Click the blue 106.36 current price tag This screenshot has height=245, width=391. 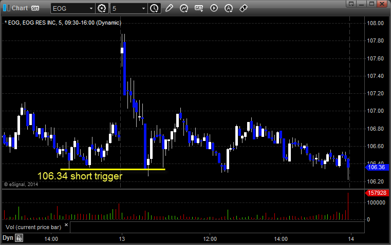coord(377,167)
